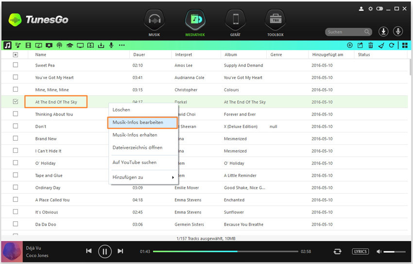The image size is (413, 264).
Task: Toggle the repeat mode icon
Action: tap(337, 252)
